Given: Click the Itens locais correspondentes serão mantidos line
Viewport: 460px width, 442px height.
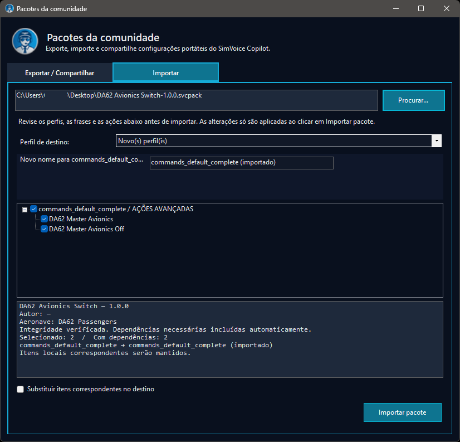Looking at the screenshot, I should click(x=105, y=353).
